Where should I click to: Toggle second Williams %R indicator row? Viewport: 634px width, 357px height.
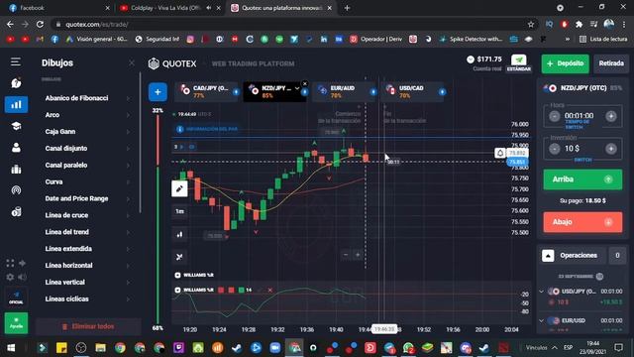point(177,290)
